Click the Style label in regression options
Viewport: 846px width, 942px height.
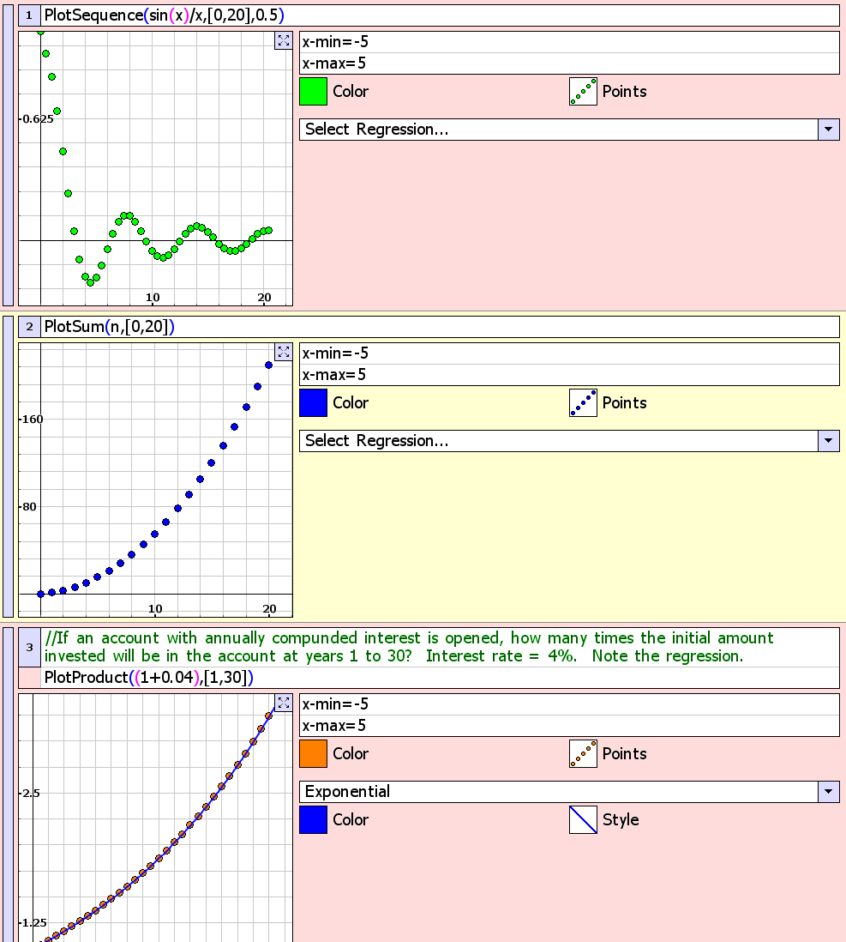pos(621,819)
